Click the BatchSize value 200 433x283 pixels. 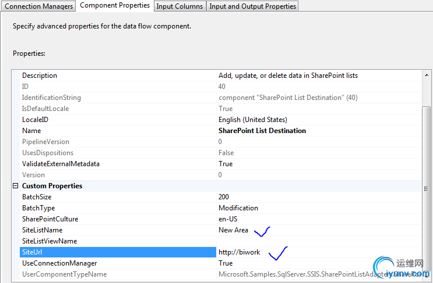(x=224, y=197)
